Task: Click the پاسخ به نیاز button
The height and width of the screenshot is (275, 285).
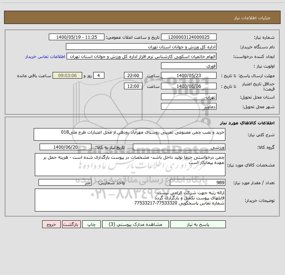Action: click(198, 224)
